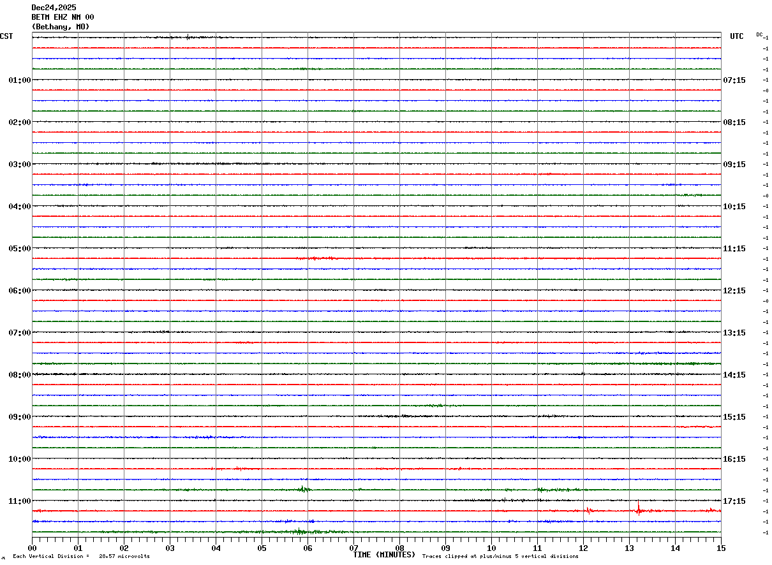
Task: Click the 13:15 UTC time label
Action: [734, 332]
